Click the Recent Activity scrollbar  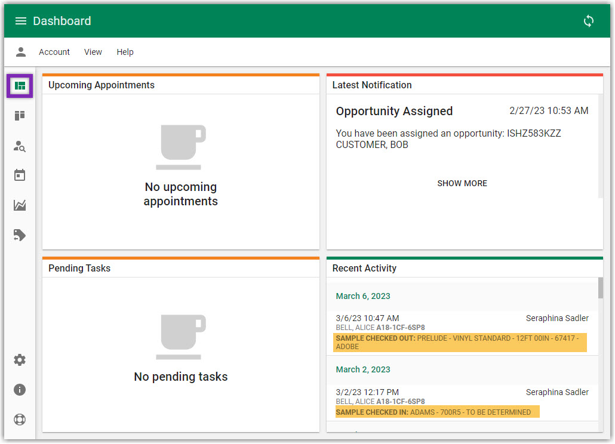coord(600,288)
